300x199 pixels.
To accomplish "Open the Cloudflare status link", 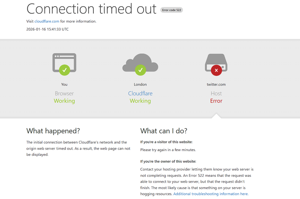I will point(140,93).
